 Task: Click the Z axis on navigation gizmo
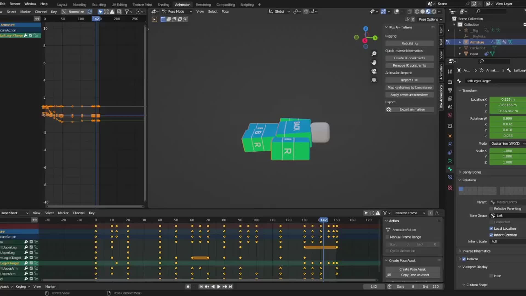[365, 29]
